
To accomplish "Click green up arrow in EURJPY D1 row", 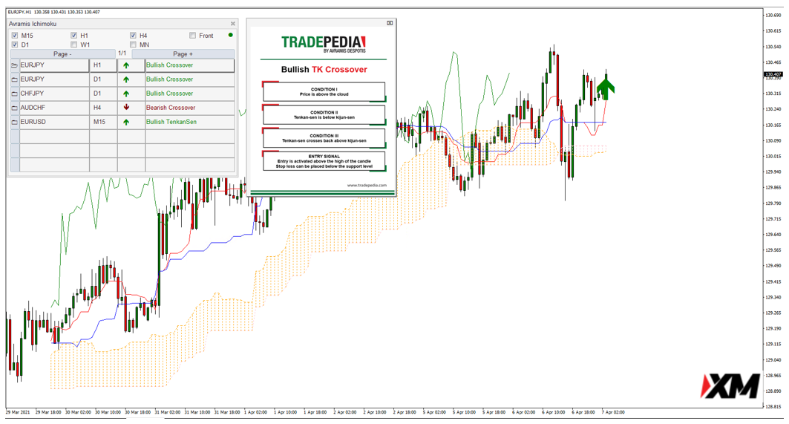I will (x=126, y=79).
